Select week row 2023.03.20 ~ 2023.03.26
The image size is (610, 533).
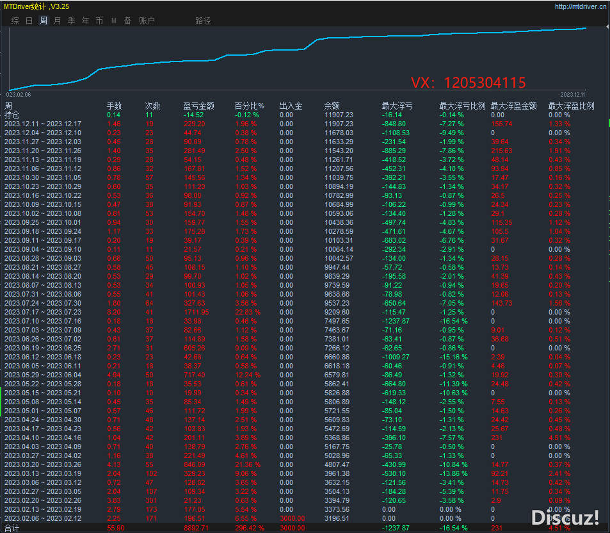(43, 464)
